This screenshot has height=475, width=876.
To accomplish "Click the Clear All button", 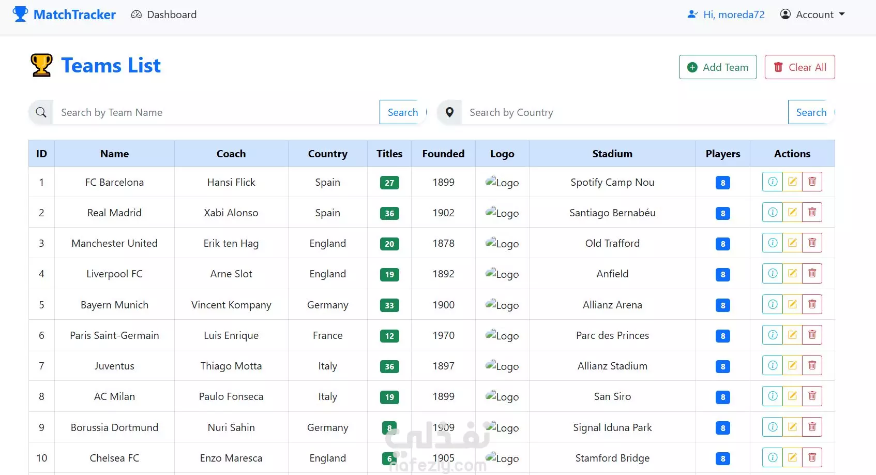I will (x=800, y=67).
